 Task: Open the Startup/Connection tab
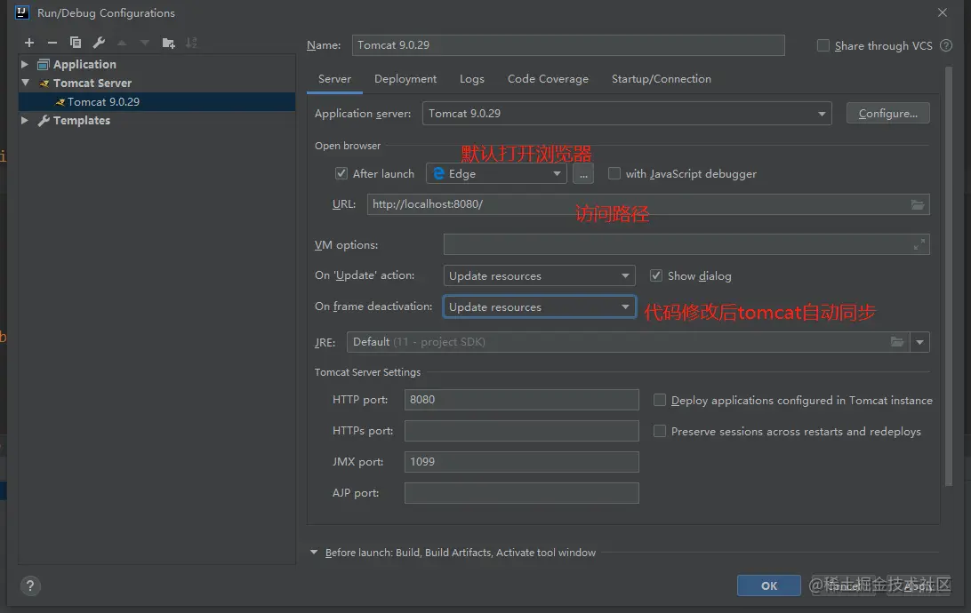pos(662,79)
